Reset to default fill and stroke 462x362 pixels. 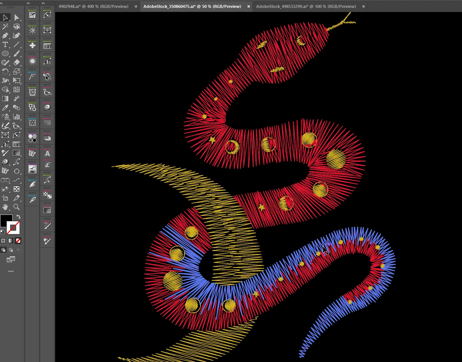2,232
